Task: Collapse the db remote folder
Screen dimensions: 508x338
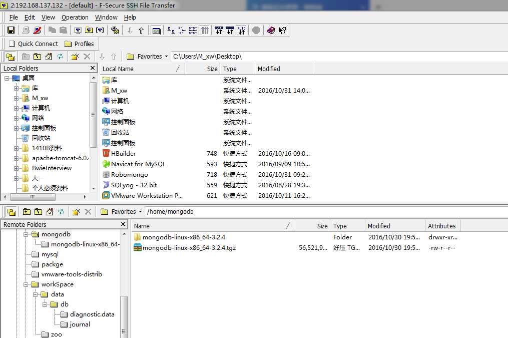Action: pyautogui.click(x=45, y=304)
